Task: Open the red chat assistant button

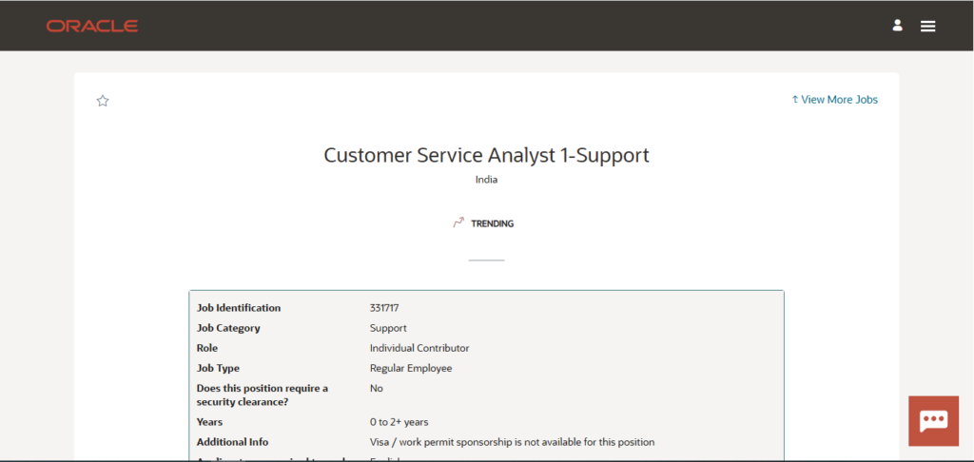Action: point(934,420)
